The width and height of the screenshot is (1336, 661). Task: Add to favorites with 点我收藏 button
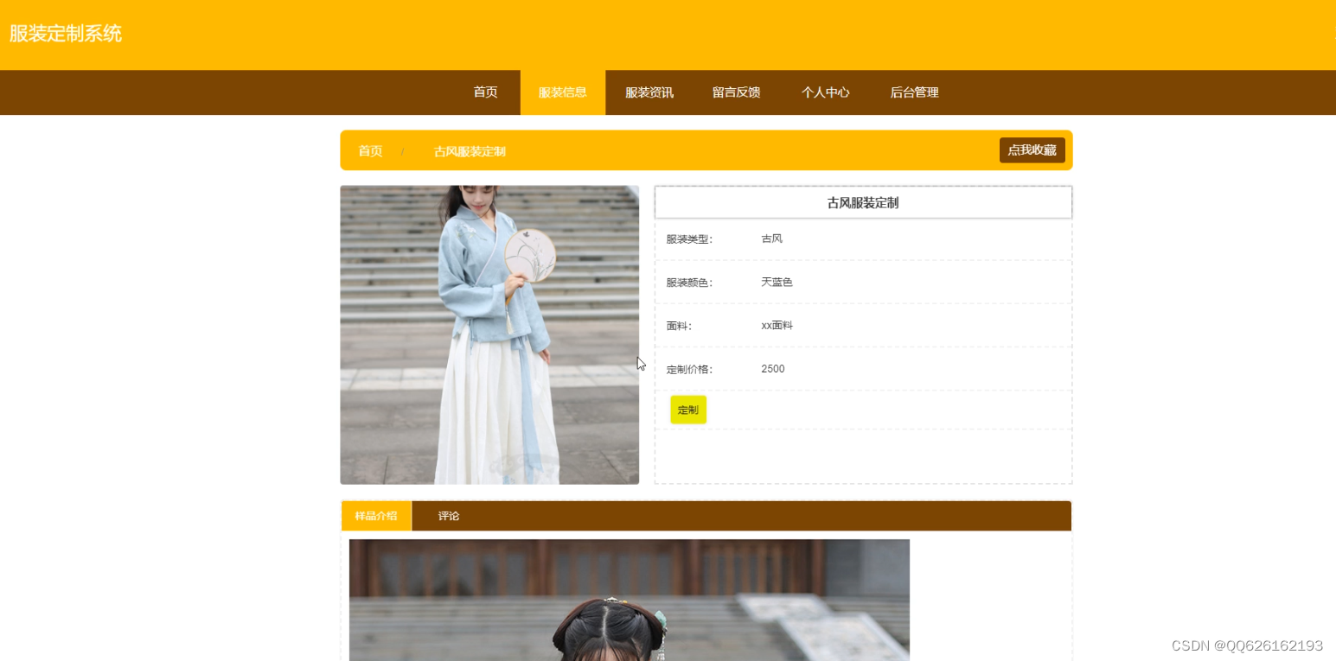tap(1032, 150)
